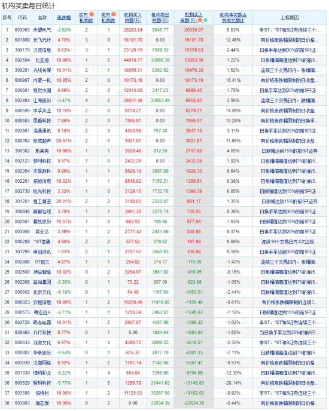
Task: Click the help icon next to 卖方机构数
Action: [114, 14]
